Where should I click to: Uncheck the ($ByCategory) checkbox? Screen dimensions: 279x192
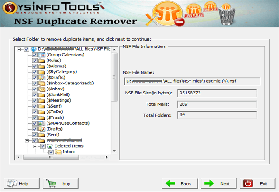pos(34,72)
